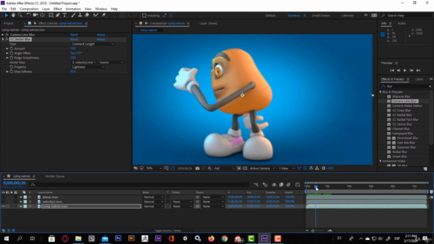Image resolution: width=434 pixels, height=244 pixels.
Task: Open the Type dropdown showing Constant Length
Action: pyautogui.click(x=93, y=44)
